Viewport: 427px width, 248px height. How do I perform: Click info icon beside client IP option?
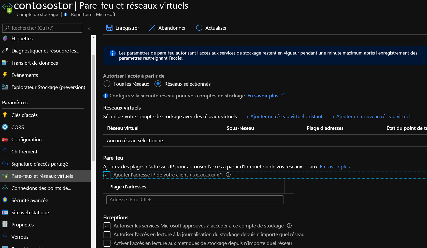(228, 175)
